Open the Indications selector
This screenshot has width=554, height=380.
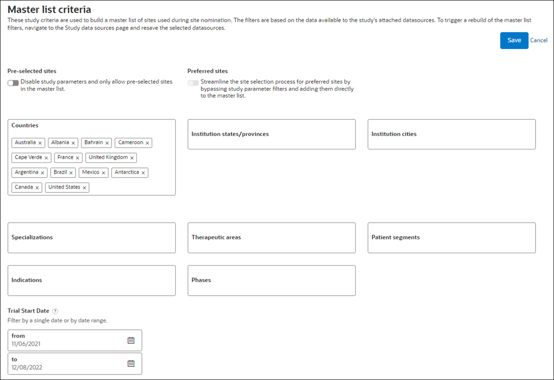pos(92,280)
